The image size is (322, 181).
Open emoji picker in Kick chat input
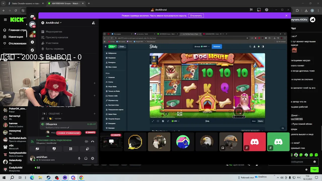[x=314, y=162]
